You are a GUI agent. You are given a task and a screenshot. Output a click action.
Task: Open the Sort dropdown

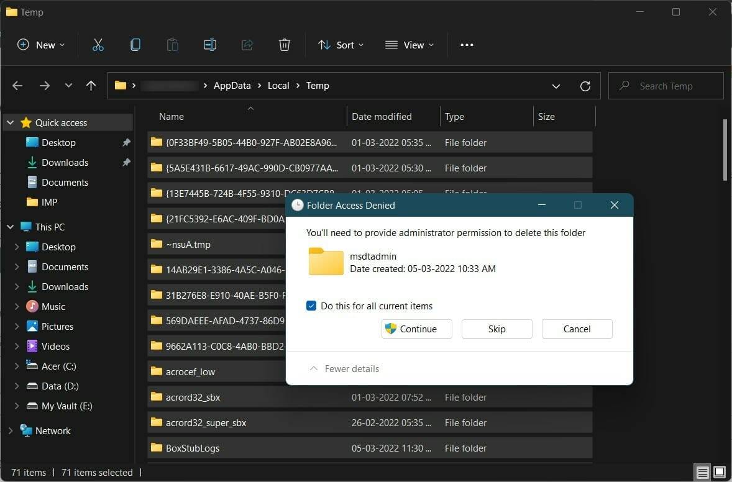coord(339,44)
